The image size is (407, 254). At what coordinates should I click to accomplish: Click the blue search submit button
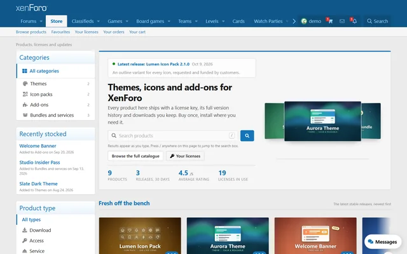[247, 135]
